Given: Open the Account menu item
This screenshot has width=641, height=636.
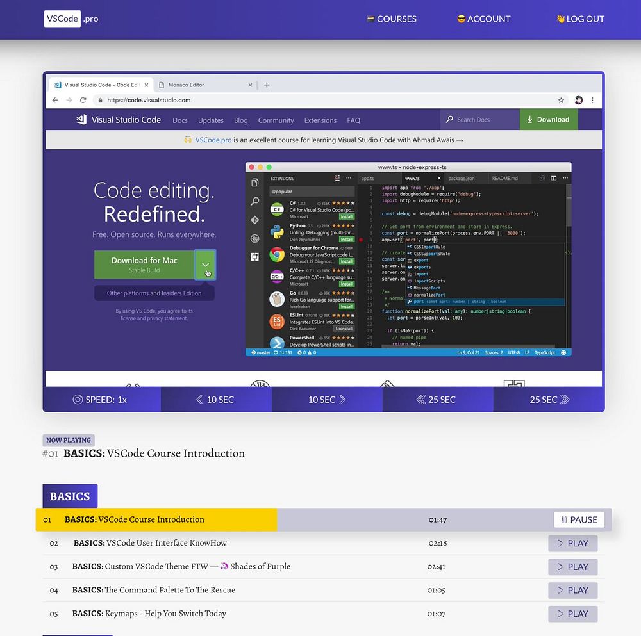Looking at the screenshot, I should pyautogui.click(x=483, y=19).
